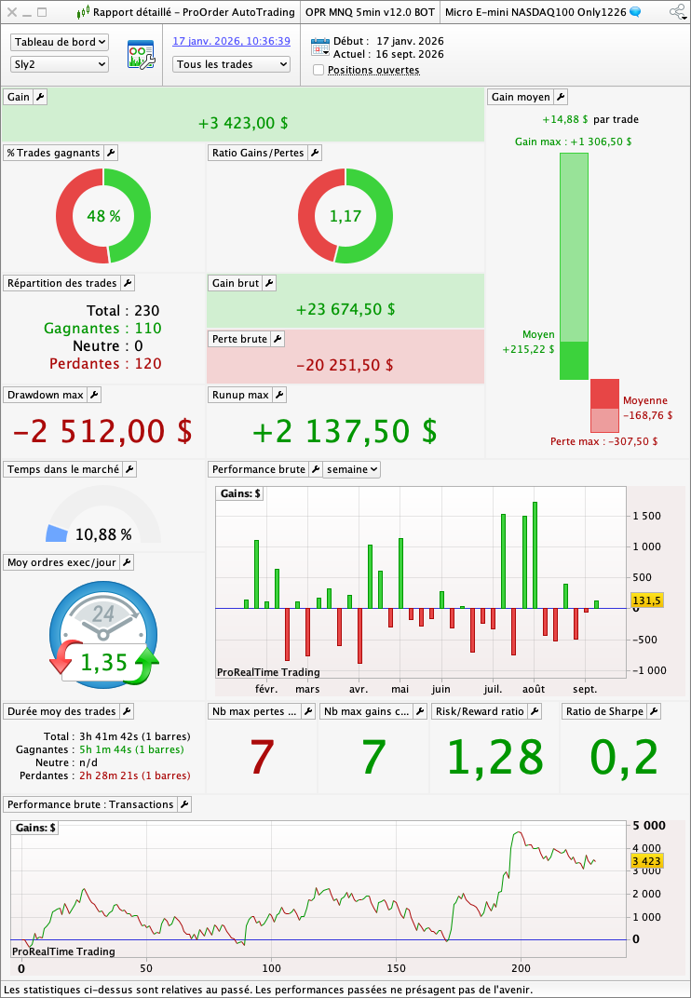Screen dimensions: 691x998
Task: Open the wrench settings beside Gain
Action: [40, 97]
